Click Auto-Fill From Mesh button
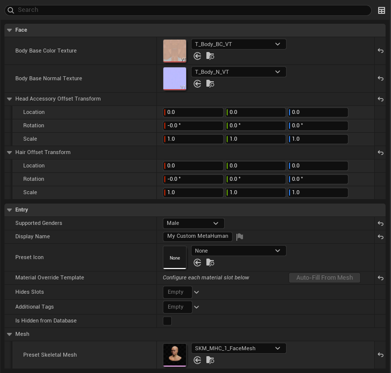Screen dimensions: 391x373 324,278
